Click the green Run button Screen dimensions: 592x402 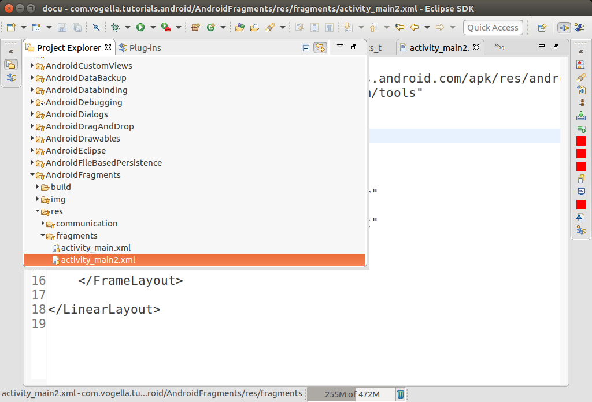click(140, 27)
